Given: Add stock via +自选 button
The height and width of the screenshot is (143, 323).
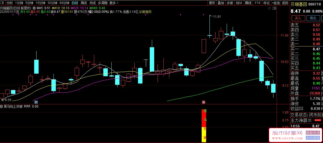Looking at the screenshot, I should 276,3.
